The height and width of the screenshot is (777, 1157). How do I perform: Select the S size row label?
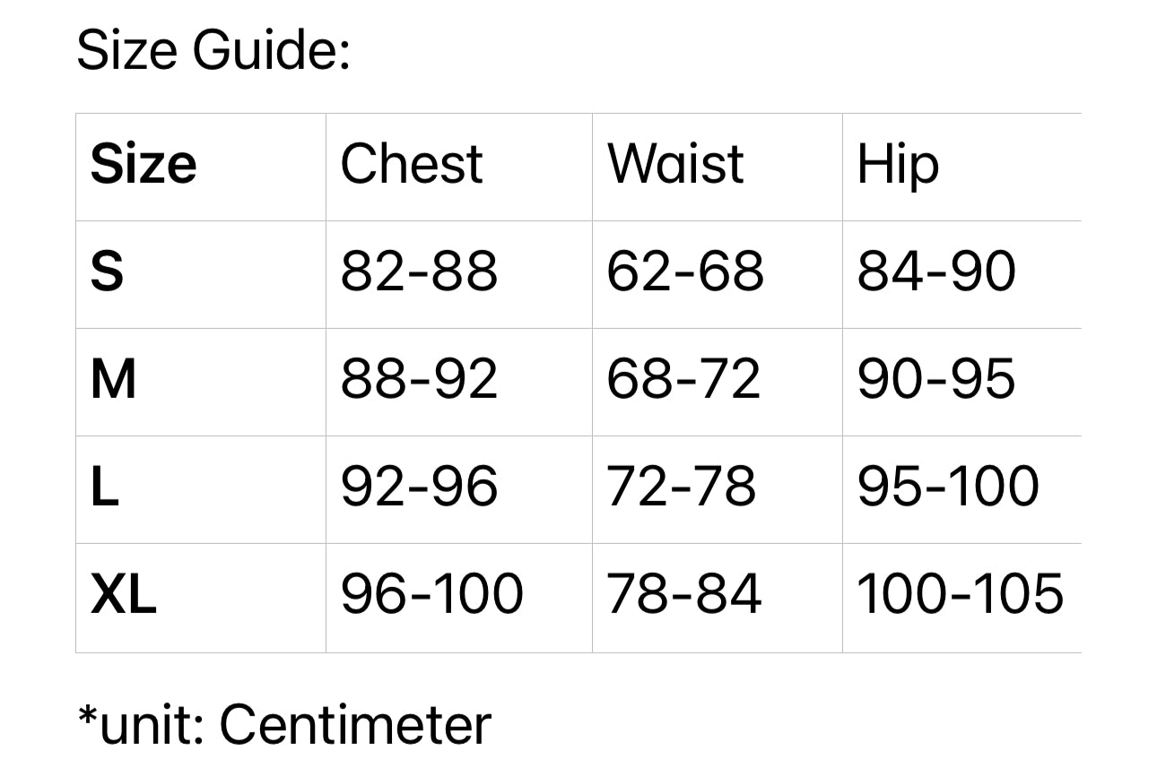107,272
